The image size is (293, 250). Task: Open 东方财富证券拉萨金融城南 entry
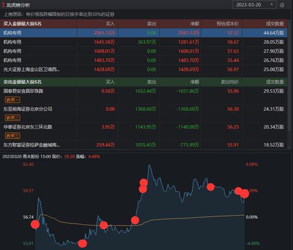(x=31, y=145)
